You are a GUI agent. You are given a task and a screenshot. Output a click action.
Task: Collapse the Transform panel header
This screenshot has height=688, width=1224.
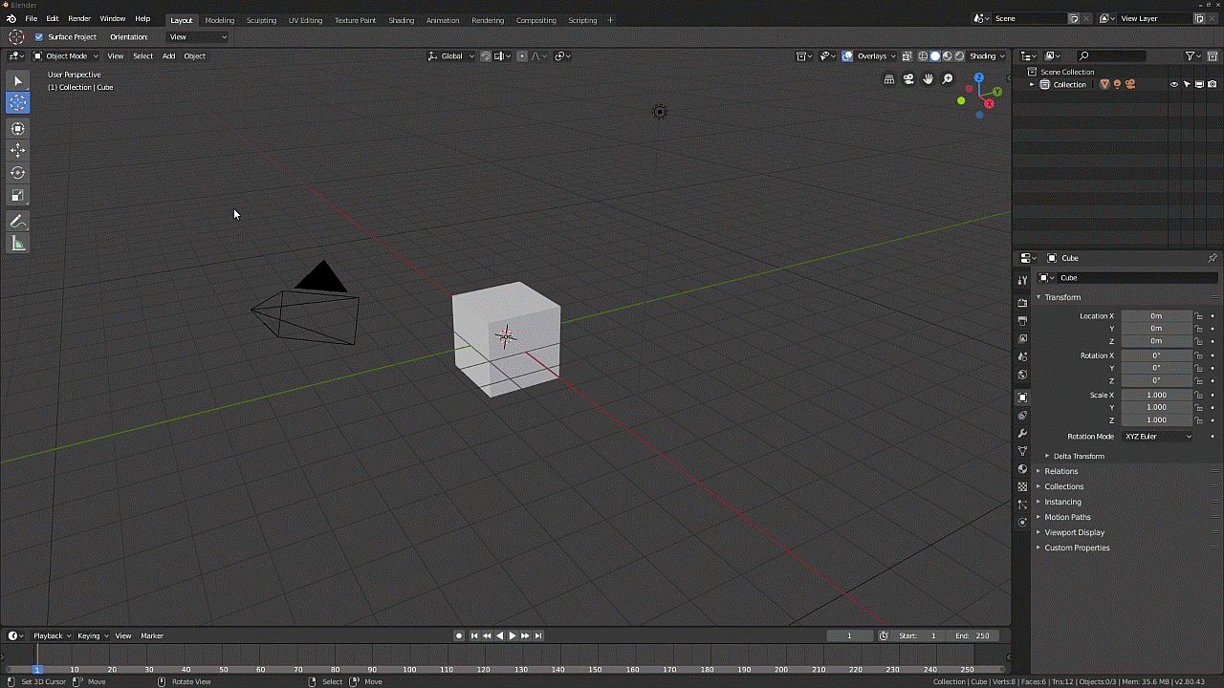[x=1061, y=297]
